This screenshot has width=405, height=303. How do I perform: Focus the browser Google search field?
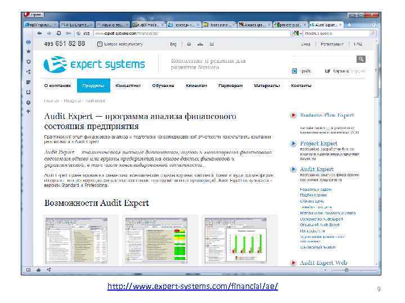click(x=337, y=34)
